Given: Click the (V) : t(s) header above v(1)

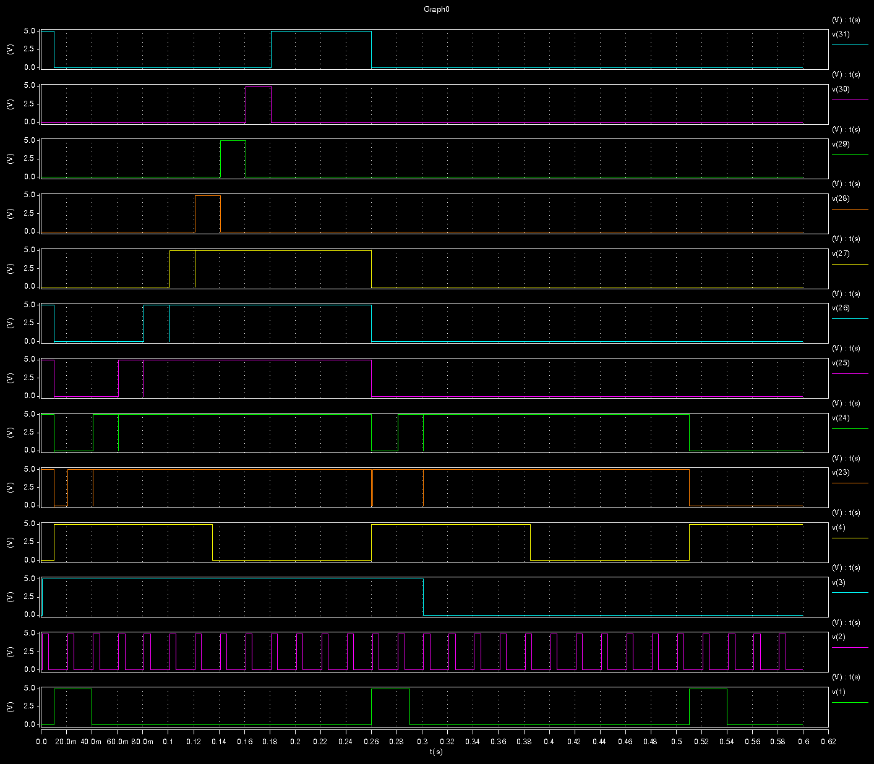Looking at the screenshot, I should click(x=846, y=677).
